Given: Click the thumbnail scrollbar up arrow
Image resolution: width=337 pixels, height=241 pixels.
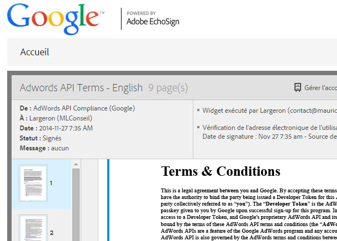Looking at the screenshot, I should (76, 165).
